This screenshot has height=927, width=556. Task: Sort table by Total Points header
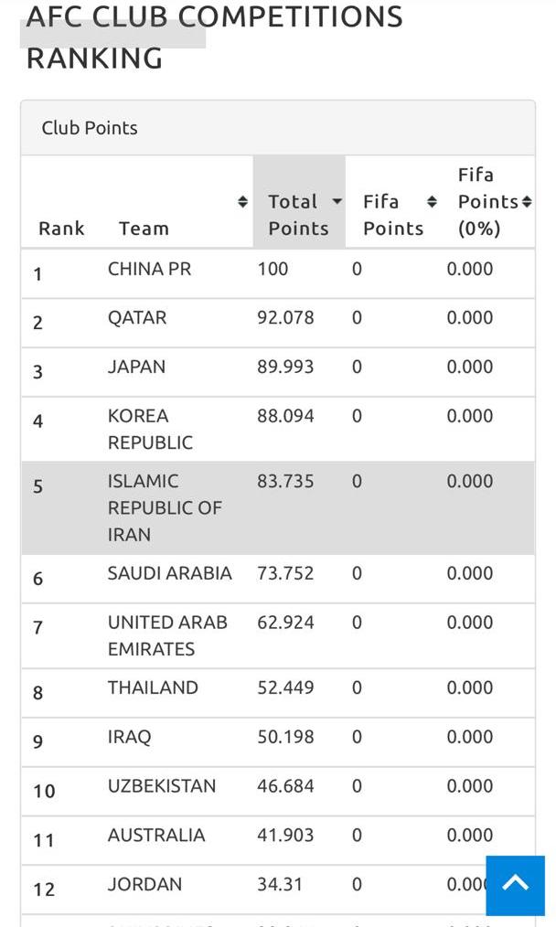tap(293, 215)
